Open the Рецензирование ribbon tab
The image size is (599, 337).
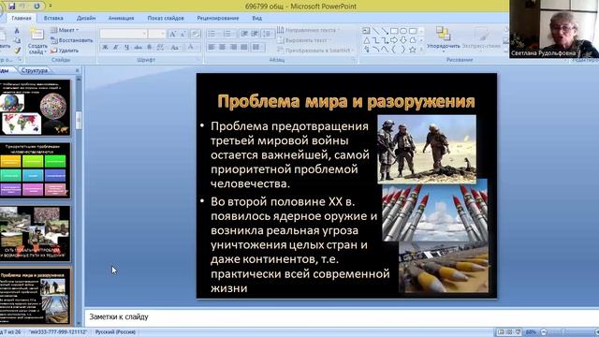218,18
